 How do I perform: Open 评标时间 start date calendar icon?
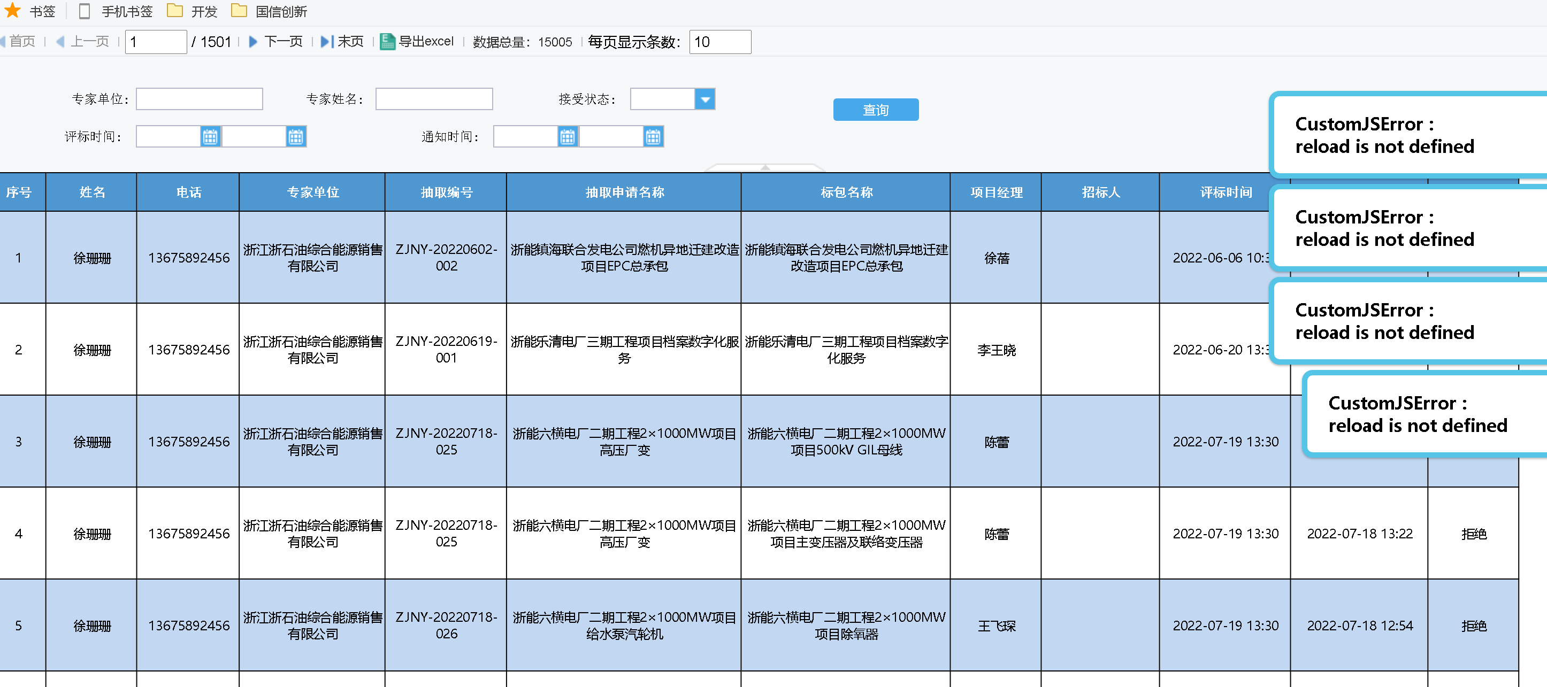tap(210, 137)
